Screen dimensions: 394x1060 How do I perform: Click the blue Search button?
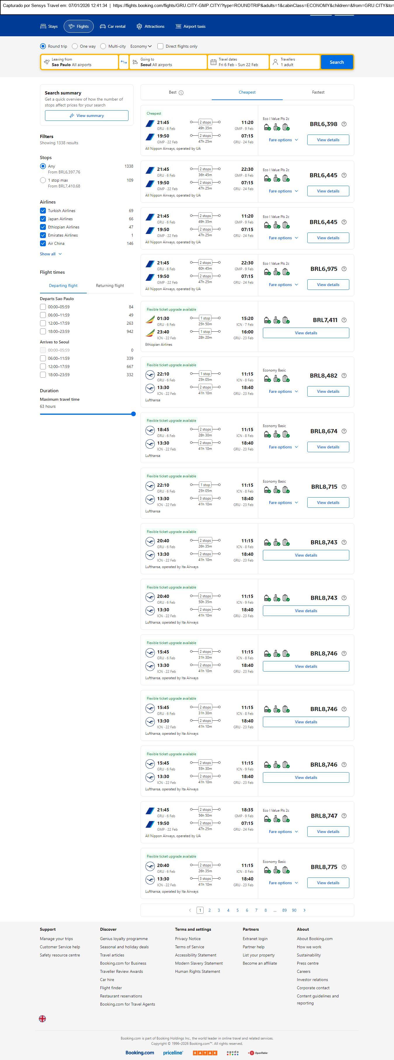point(336,62)
